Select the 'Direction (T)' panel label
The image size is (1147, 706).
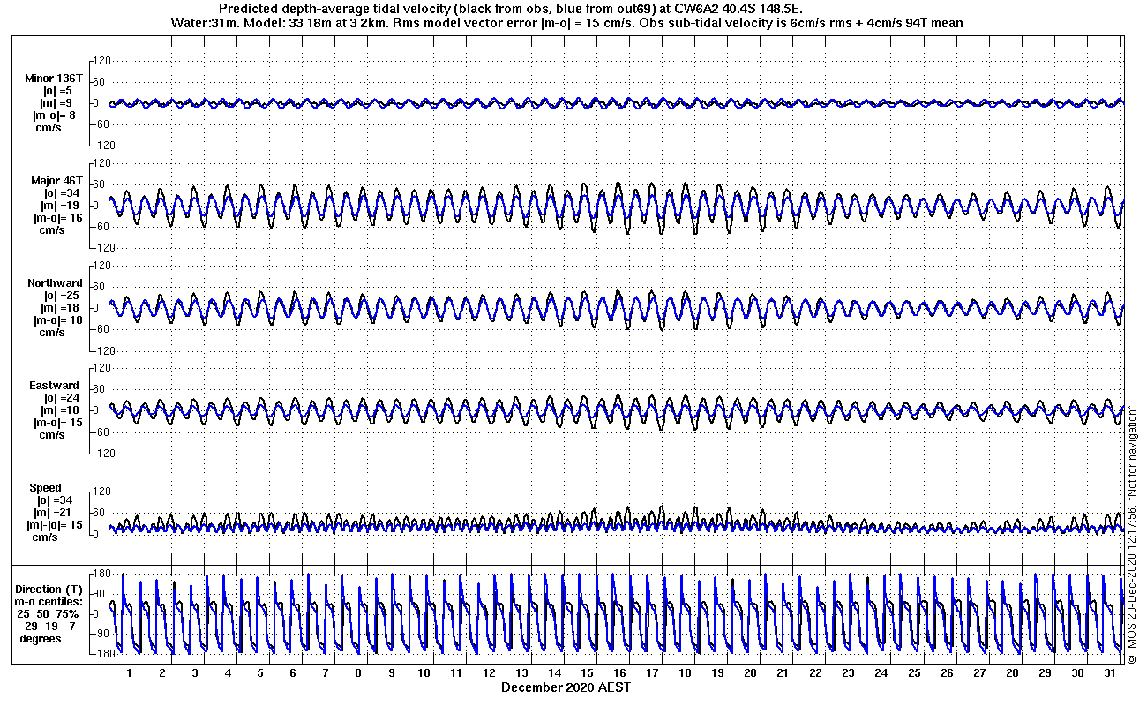[50, 589]
